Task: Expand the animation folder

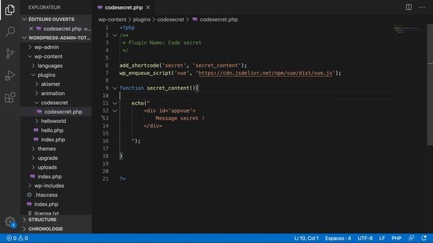Action: 55,93
